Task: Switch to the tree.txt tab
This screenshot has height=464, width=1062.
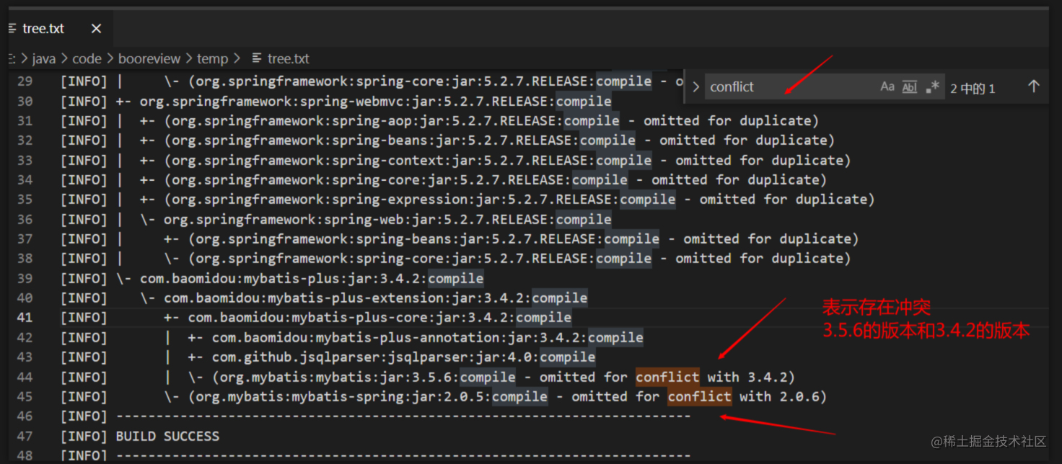Action: (43, 28)
